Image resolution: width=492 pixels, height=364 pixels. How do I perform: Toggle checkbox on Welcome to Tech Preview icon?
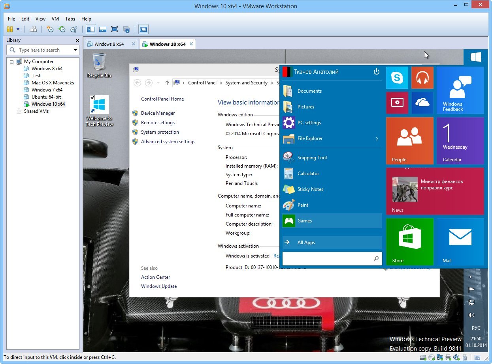92,97
